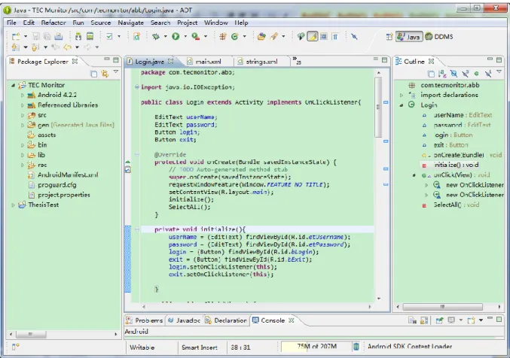Click the Open Console icon
The height and width of the screenshot is (358, 510).
472,320
